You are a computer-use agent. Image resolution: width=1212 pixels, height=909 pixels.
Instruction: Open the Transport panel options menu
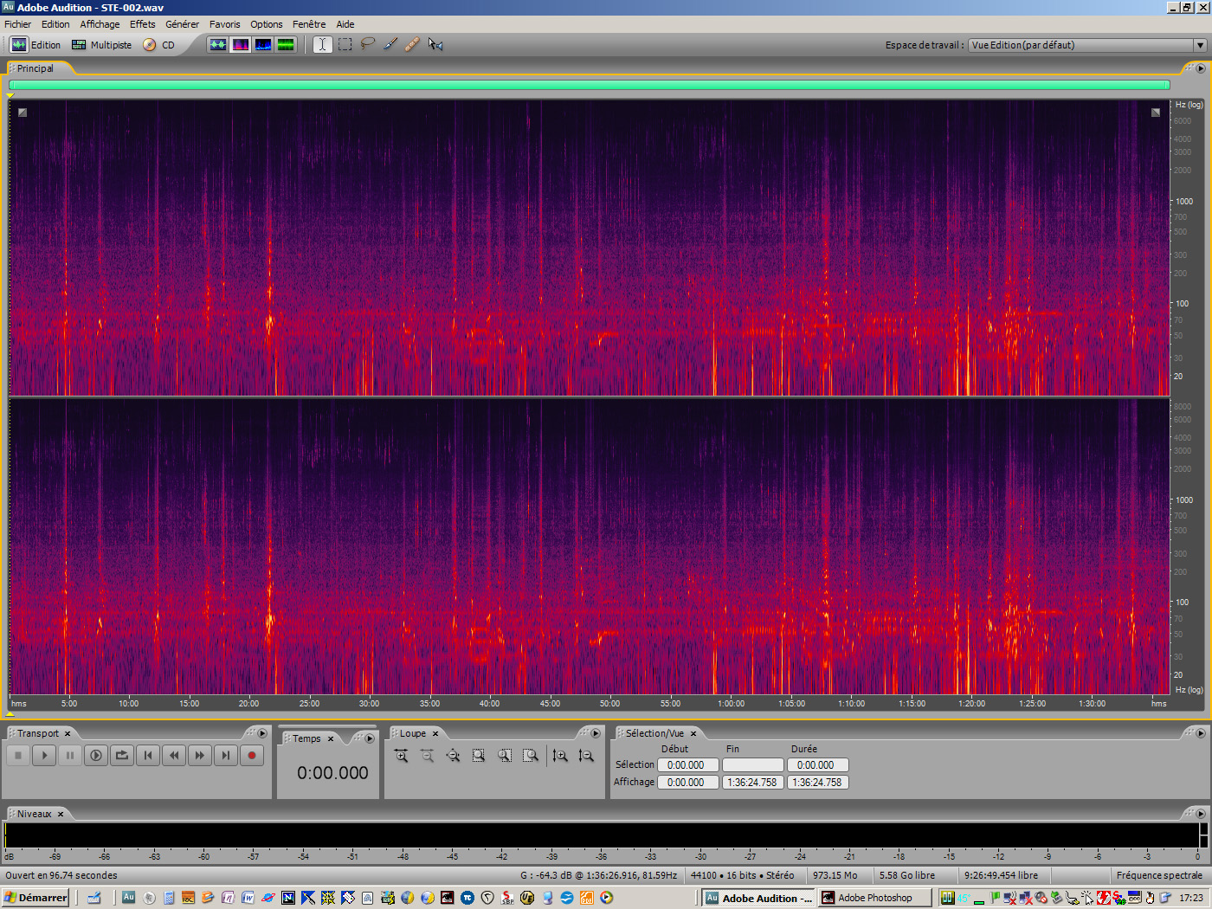coord(261,733)
